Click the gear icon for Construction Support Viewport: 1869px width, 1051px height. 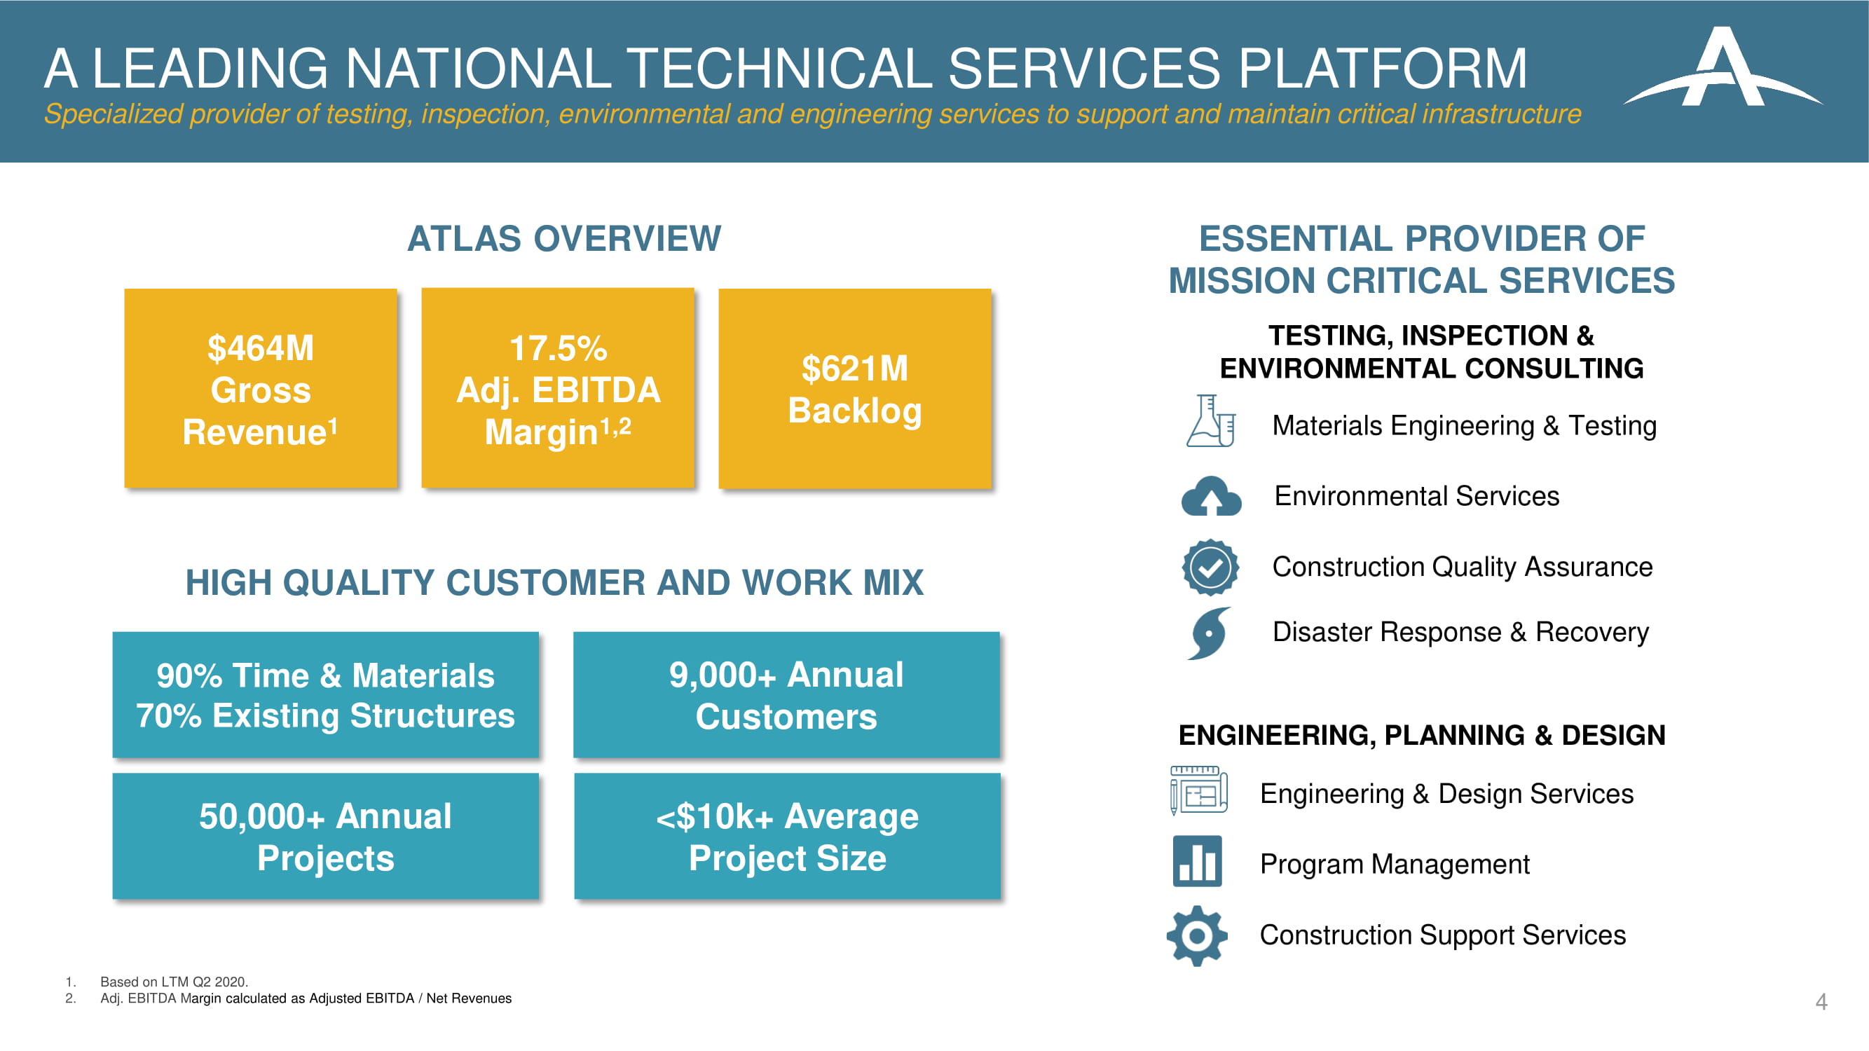pyautogui.click(x=1197, y=935)
